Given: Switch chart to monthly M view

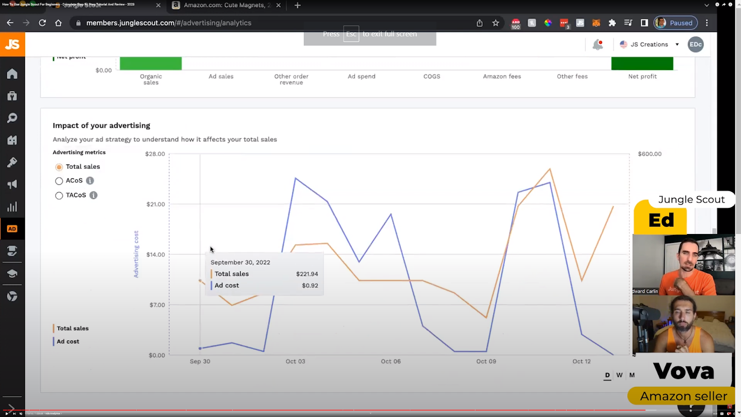Looking at the screenshot, I should 632,375.
